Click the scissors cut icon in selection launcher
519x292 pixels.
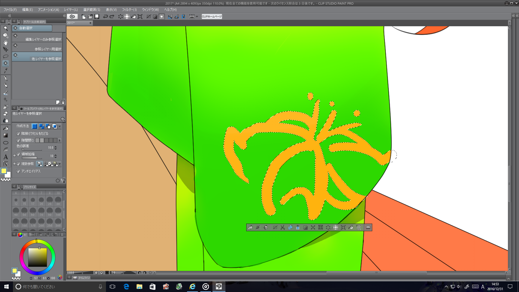(282, 227)
